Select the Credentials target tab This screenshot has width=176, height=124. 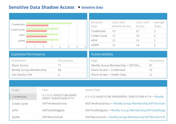point(23,97)
